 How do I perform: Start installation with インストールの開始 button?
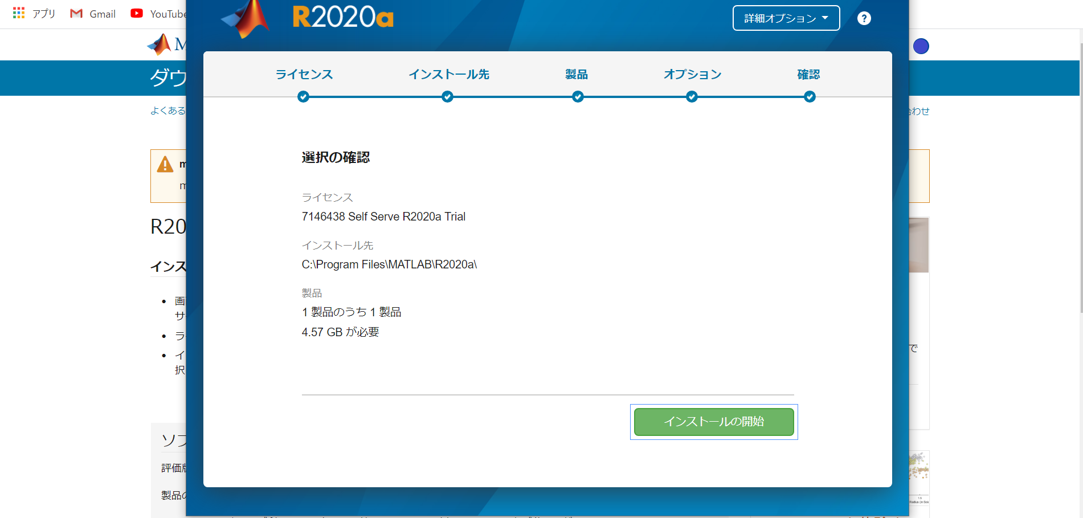714,422
